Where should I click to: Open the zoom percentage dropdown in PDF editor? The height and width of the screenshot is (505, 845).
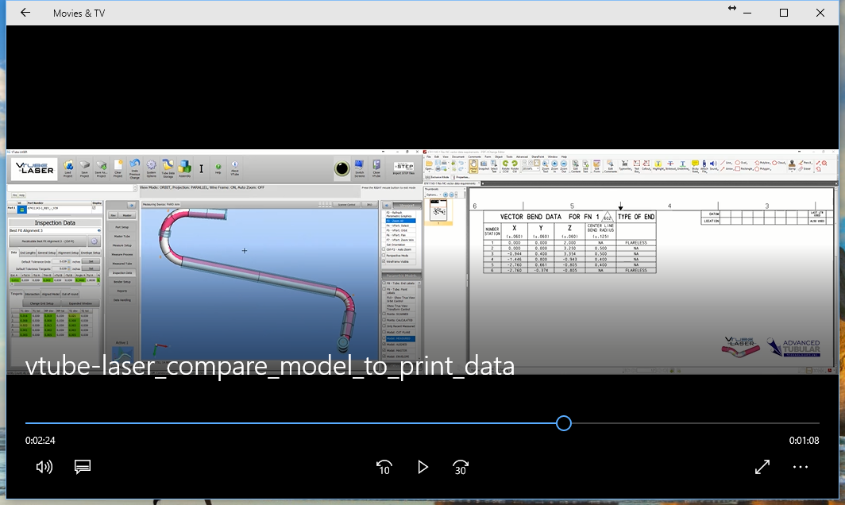click(538, 168)
